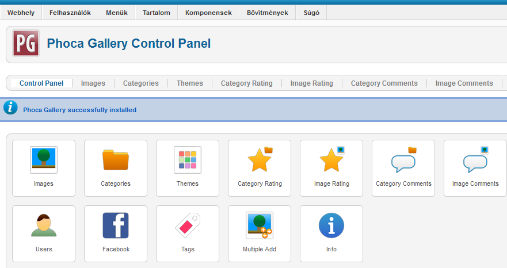
Task: Open the Tags label icon
Action: [x=188, y=225]
